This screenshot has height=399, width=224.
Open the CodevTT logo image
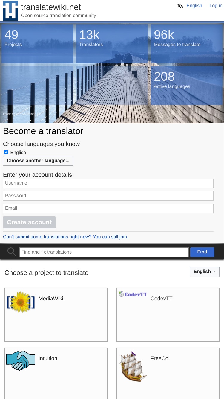point(133,294)
